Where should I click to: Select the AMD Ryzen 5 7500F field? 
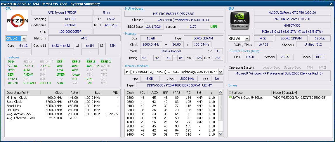[62, 13]
